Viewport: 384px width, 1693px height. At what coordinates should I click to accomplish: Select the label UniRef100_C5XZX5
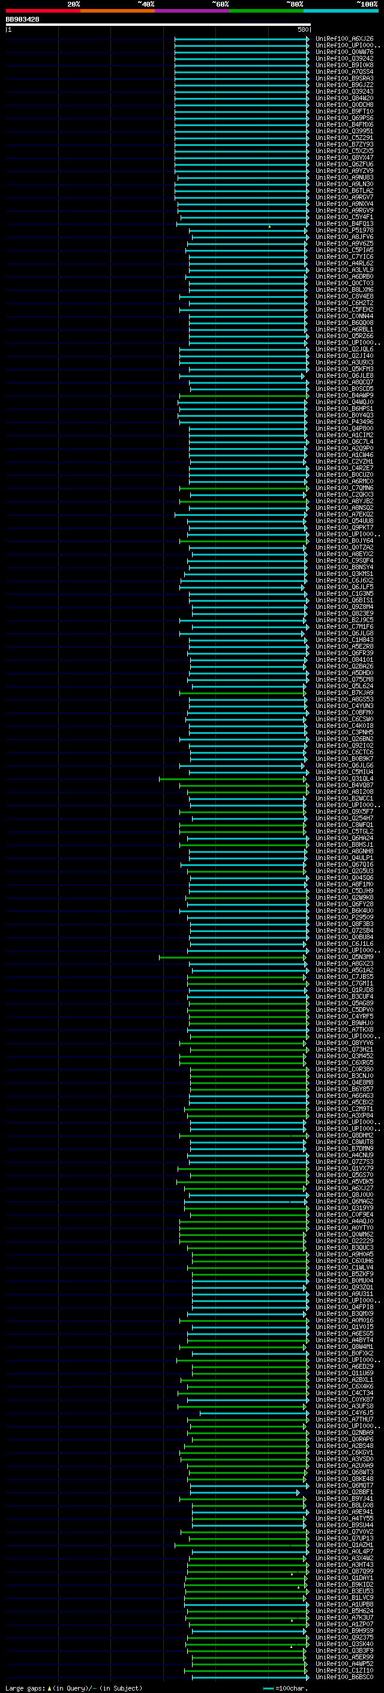pyautogui.click(x=344, y=151)
